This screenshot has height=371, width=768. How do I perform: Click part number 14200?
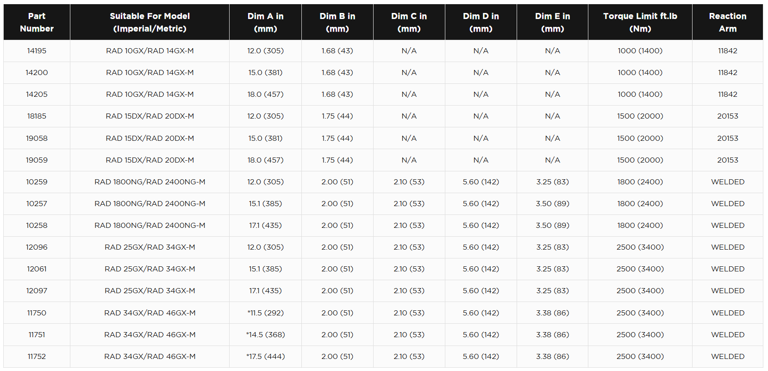coord(37,73)
